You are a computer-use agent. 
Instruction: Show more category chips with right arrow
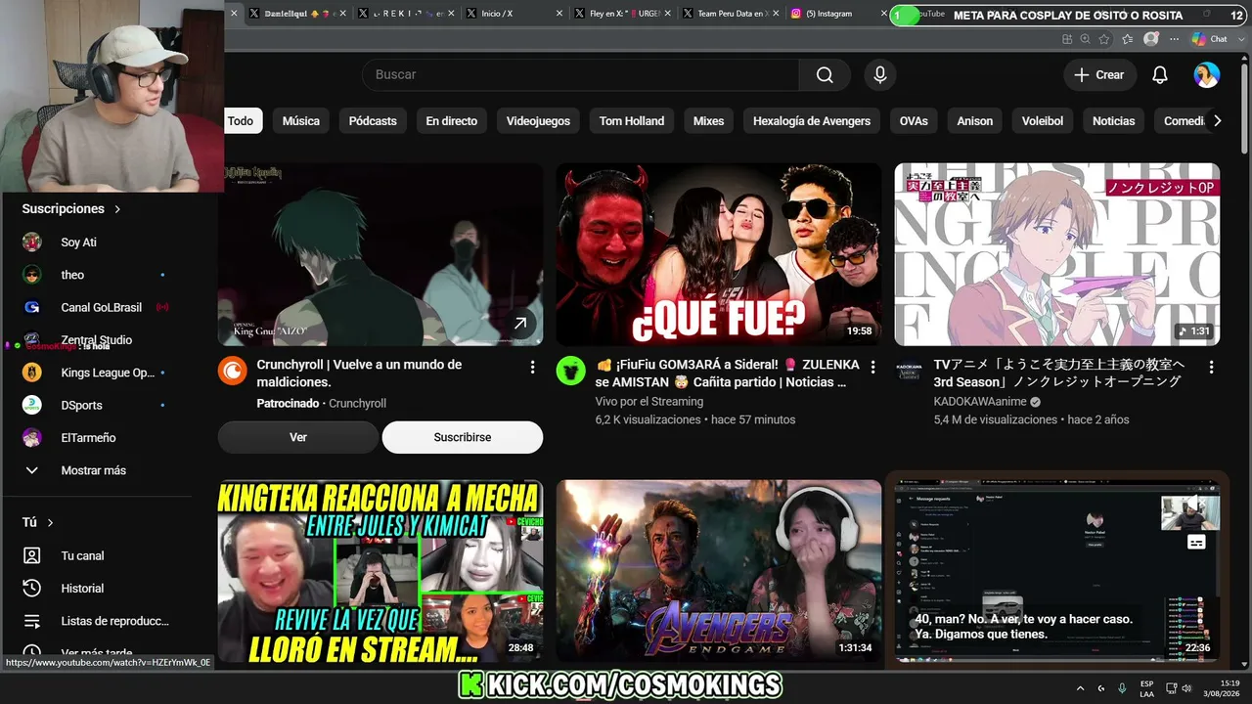[1217, 121]
